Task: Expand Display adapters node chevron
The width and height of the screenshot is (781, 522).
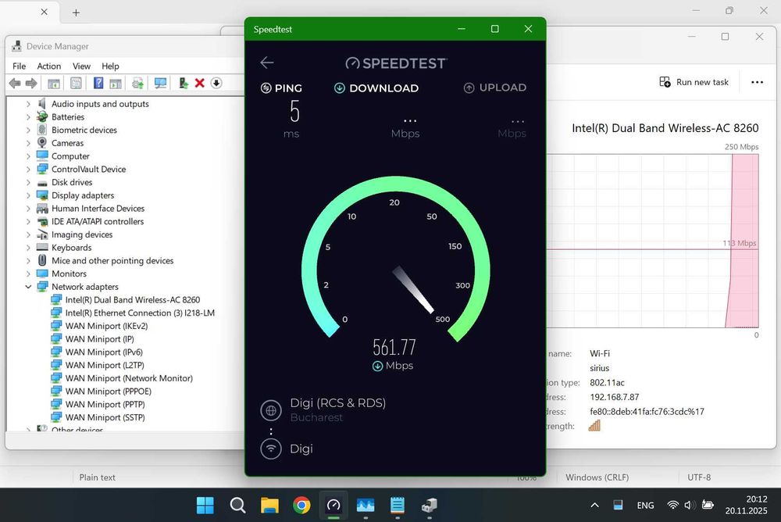Action: (x=28, y=195)
